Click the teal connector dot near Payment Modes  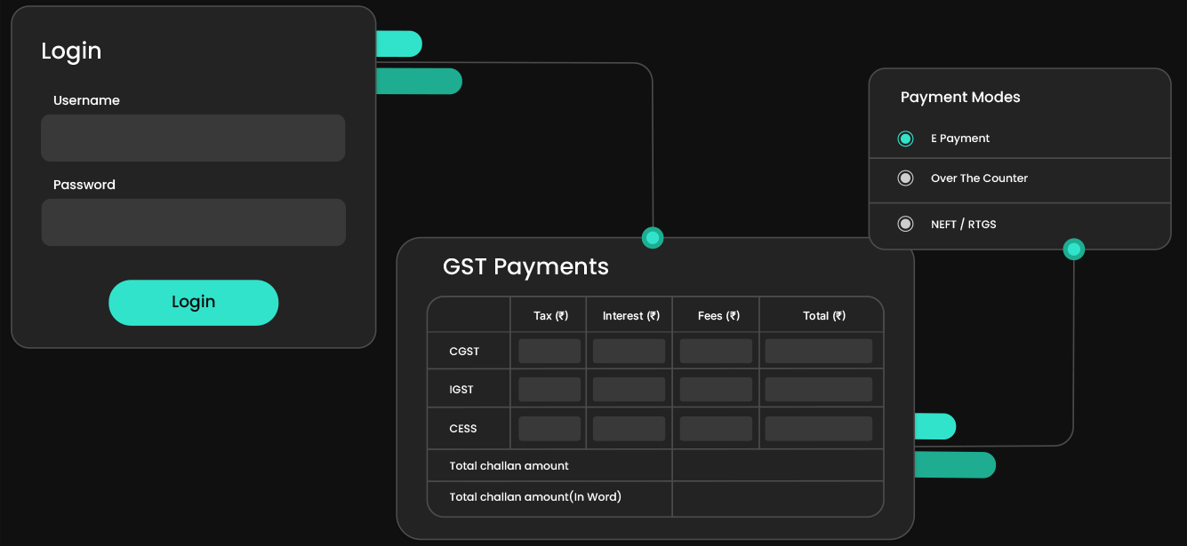point(1073,249)
